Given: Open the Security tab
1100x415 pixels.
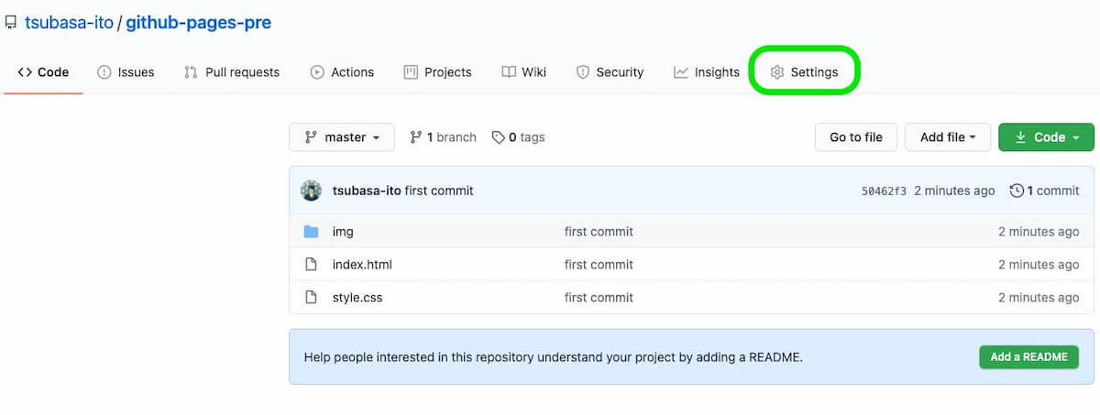Looking at the screenshot, I should click(610, 72).
